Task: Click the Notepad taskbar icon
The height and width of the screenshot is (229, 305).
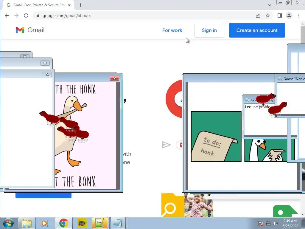Action: pos(118,223)
